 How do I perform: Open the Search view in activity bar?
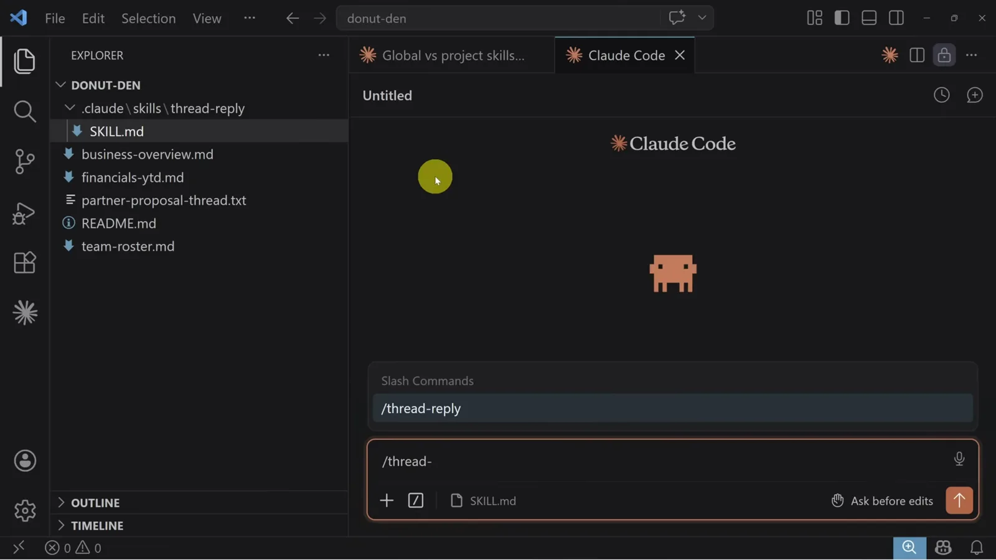pos(24,111)
